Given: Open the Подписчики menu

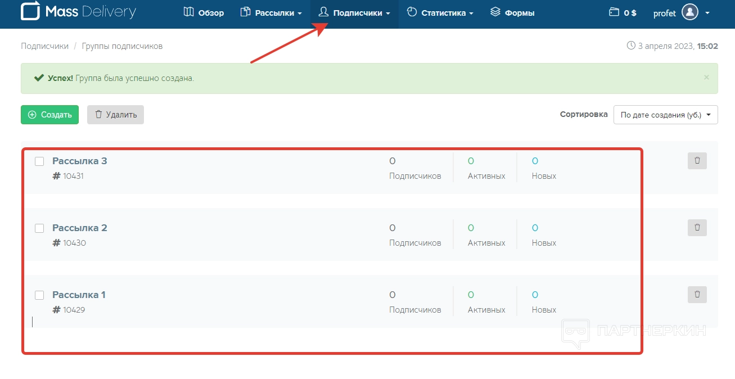Looking at the screenshot, I should [354, 12].
